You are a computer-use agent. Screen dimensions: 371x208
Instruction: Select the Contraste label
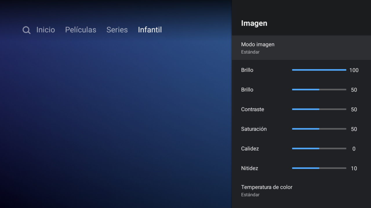(x=252, y=109)
